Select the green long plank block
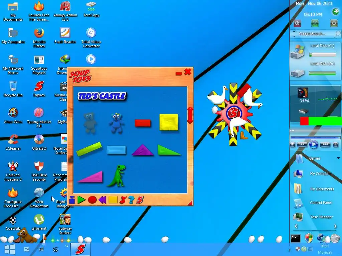The image size is (342, 256). pyautogui.click(x=89, y=149)
